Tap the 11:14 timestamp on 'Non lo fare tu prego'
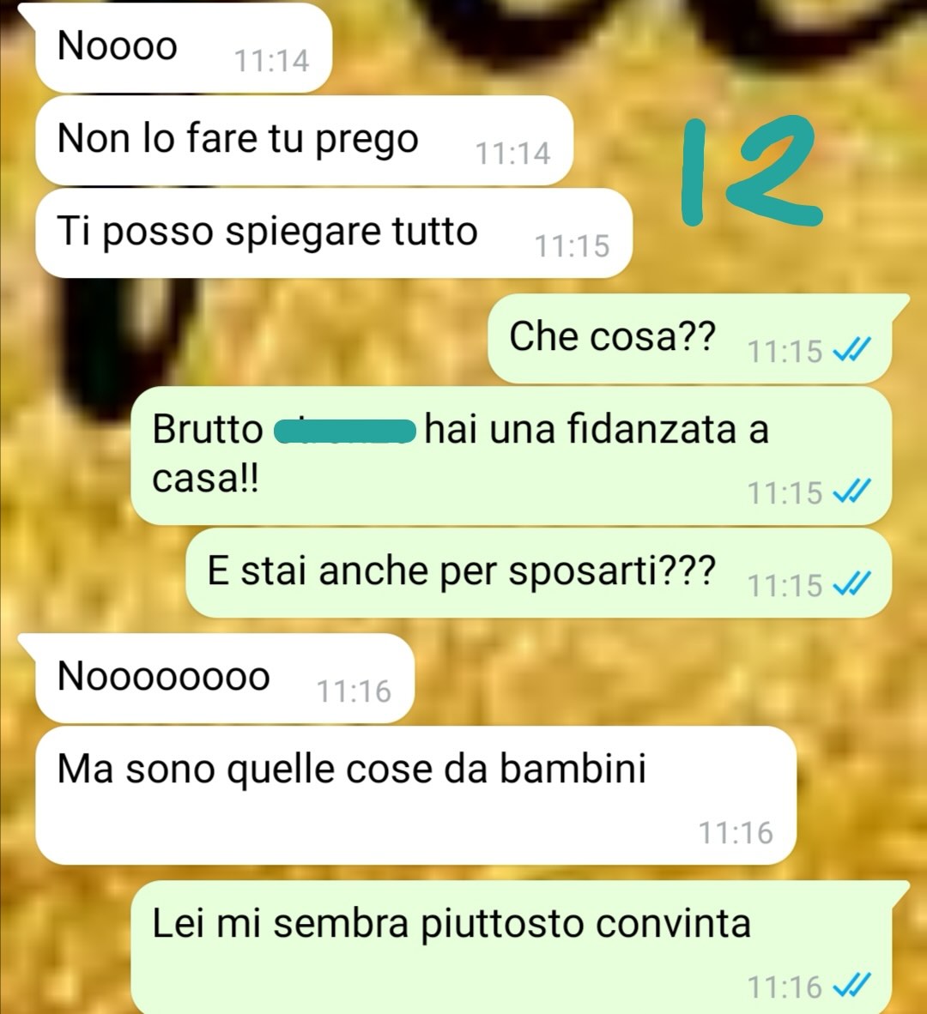The height and width of the screenshot is (1014, 927). tap(513, 154)
